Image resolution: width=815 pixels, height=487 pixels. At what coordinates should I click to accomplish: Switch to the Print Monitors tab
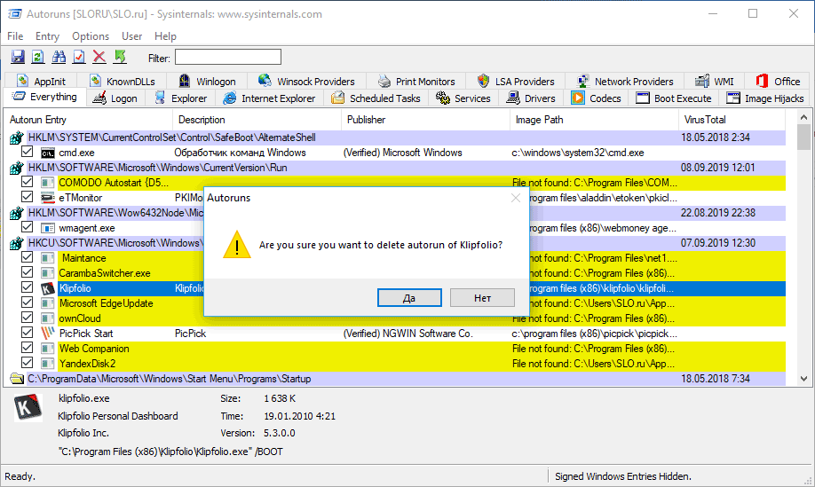pos(416,82)
